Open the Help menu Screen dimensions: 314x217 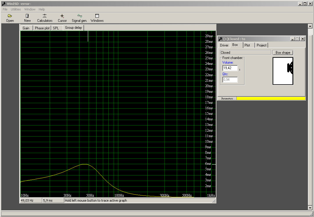42,9
